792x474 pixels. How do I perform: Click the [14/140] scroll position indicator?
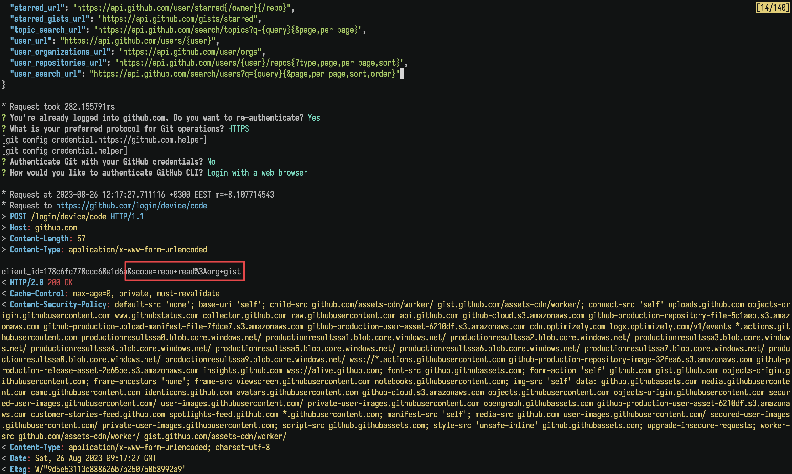click(x=773, y=8)
